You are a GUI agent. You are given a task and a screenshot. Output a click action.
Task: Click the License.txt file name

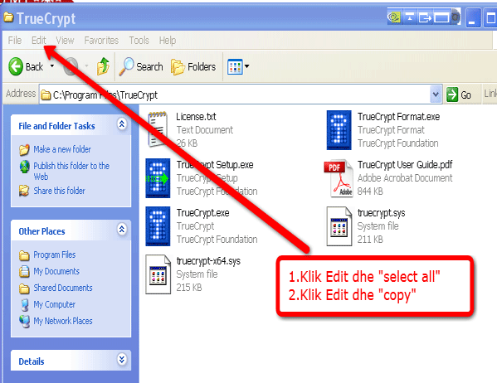[x=196, y=117]
